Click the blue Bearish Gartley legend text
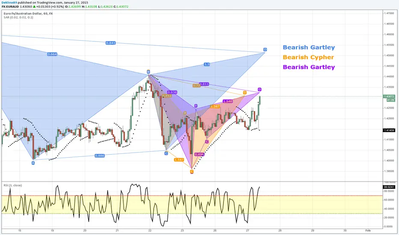Image resolution: width=399 pixels, height=235 pixels. pyautogui.click(x=309, y=47)
